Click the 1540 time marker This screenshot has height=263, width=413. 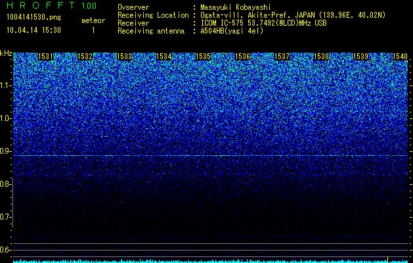point(400,57)
